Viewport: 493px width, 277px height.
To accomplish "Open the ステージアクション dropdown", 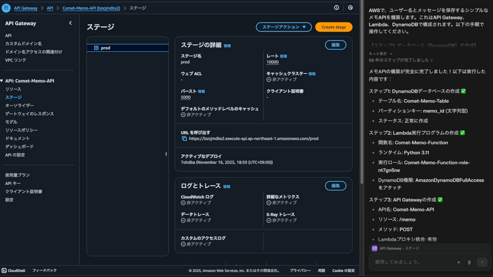I will 283,27.
